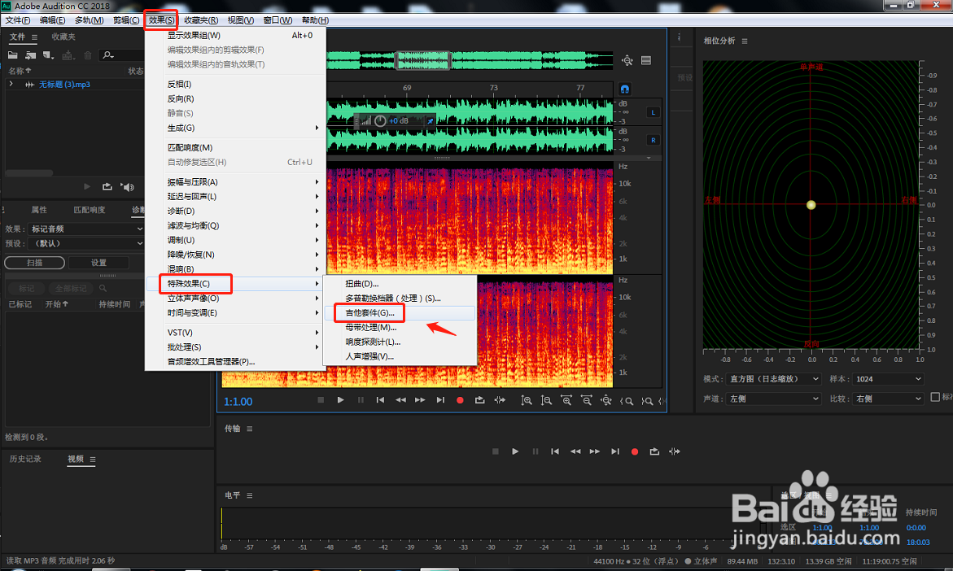Viewport: 953px width, 571px height.
Task: Switch to the 历史记录 tab
Action: (25, 460)
